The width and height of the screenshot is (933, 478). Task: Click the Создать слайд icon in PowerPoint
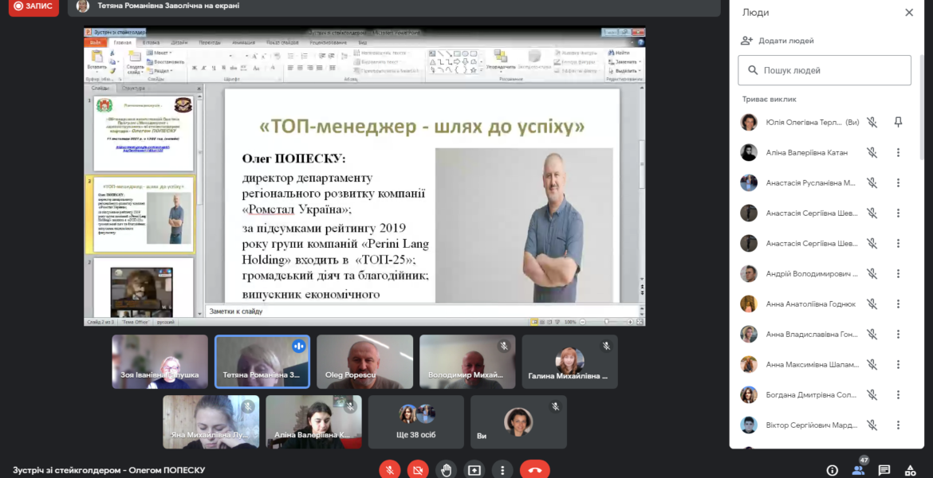point(135,57)
